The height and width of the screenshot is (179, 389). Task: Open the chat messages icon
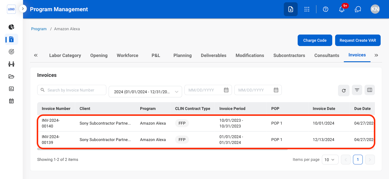coord(358,9)
